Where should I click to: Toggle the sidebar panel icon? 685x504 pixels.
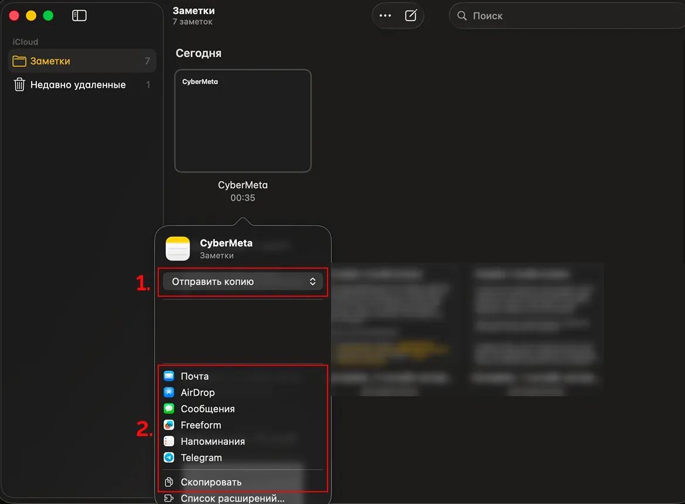(79, 16)
